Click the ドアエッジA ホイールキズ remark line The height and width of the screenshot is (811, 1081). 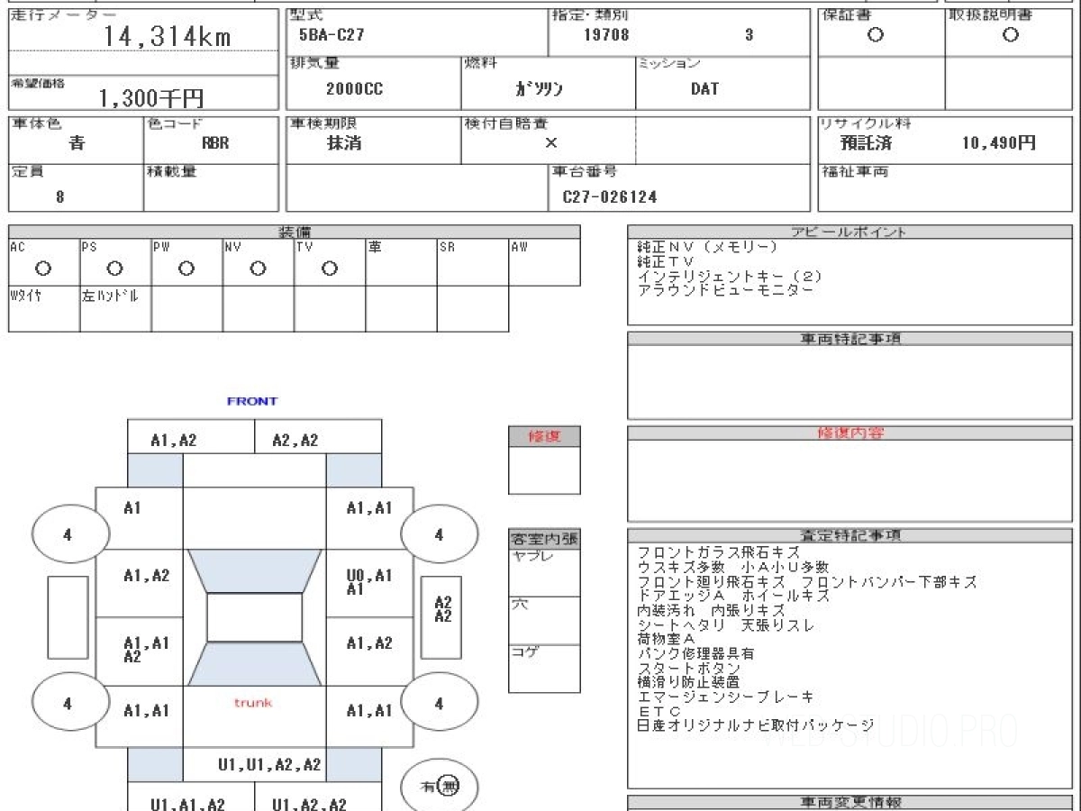732,596
